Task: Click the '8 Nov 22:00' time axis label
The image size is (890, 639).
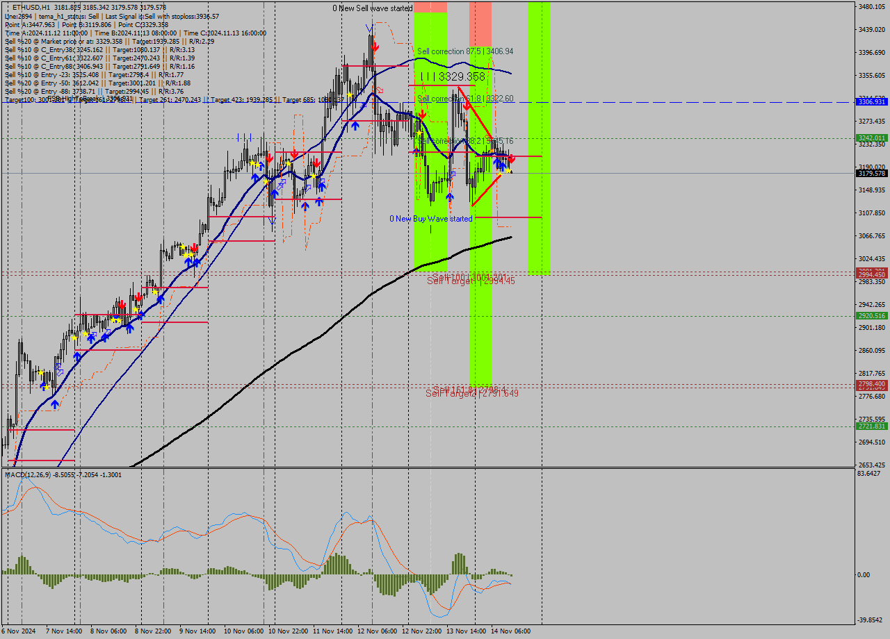Action: [x=152, y=631]
